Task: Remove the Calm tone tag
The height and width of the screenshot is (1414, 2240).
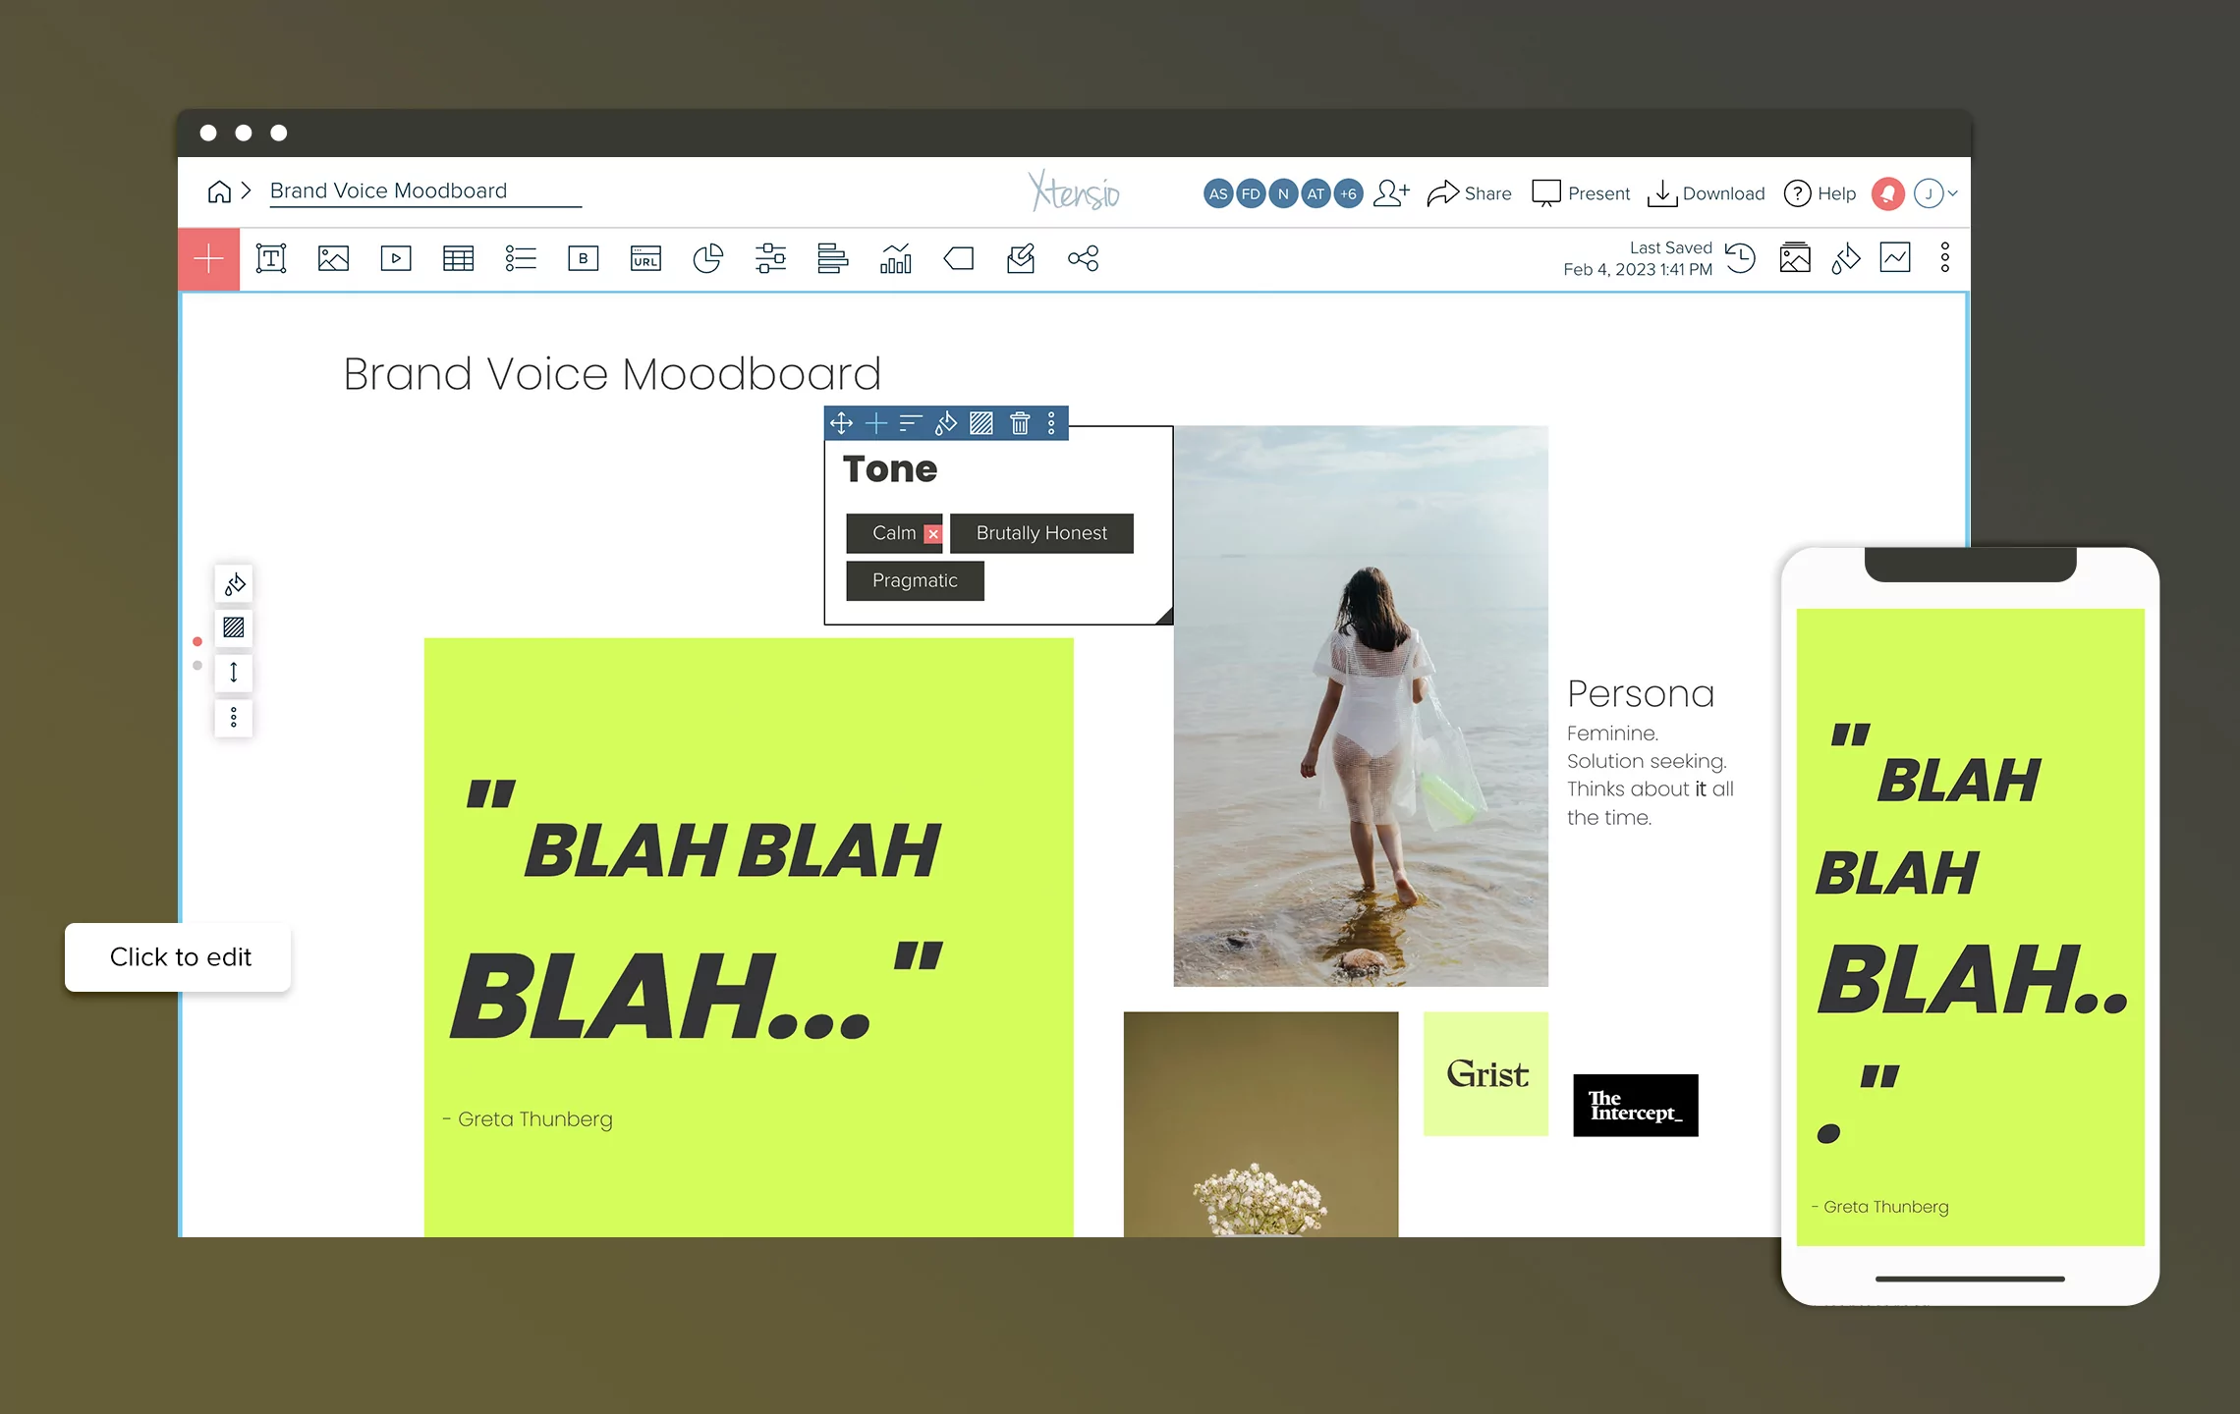Action: (x=932, y=533)
